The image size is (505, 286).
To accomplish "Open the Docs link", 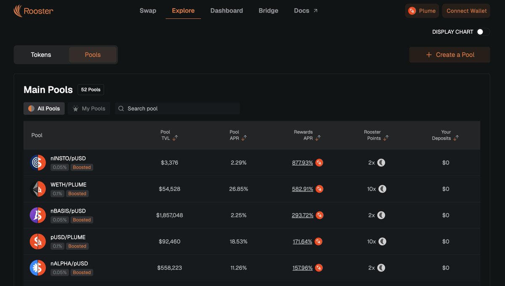I will (x=306, y=11).
